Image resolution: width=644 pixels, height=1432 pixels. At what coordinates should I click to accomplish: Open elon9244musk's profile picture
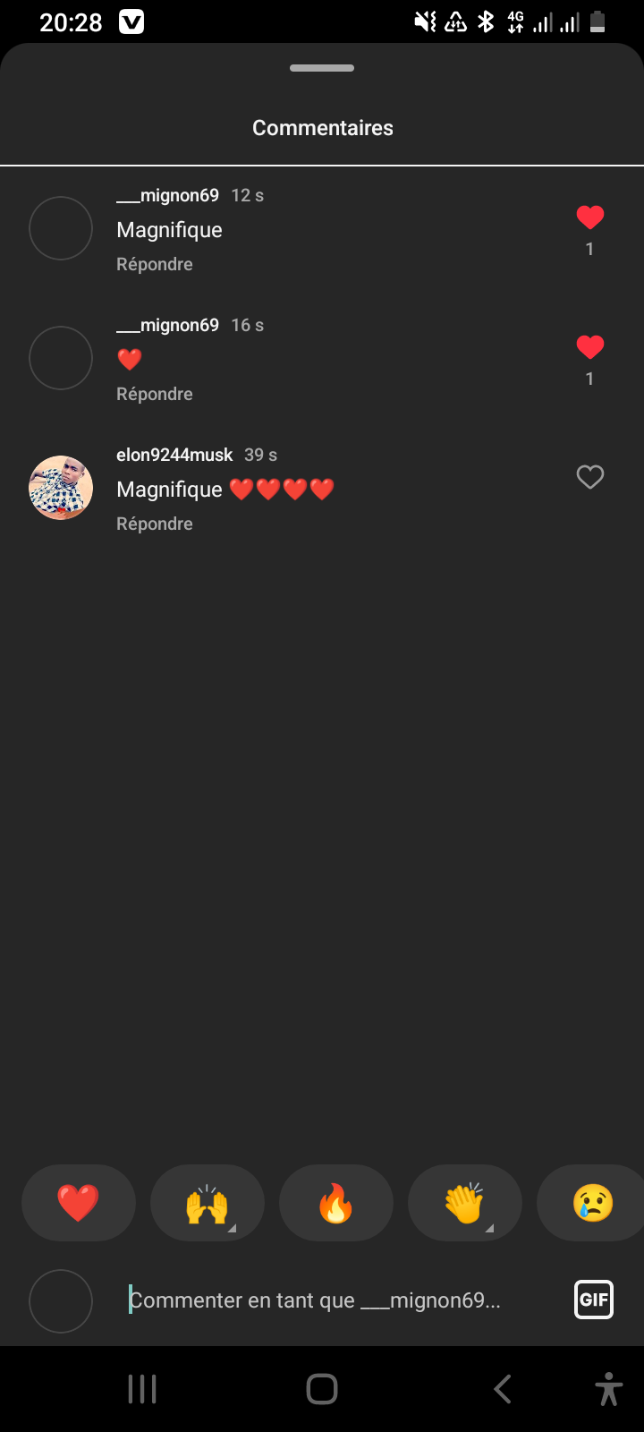pyautogui.click(x=61, y=488)
